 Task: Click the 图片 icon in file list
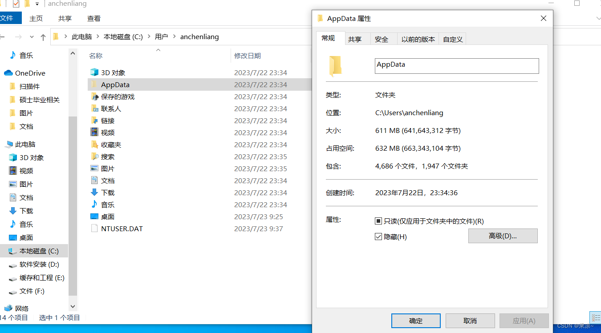coord(94,169)
